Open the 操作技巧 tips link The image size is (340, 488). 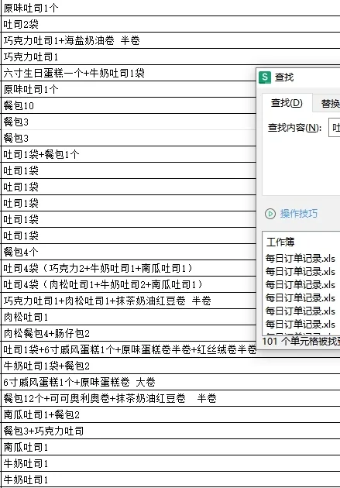298,214
